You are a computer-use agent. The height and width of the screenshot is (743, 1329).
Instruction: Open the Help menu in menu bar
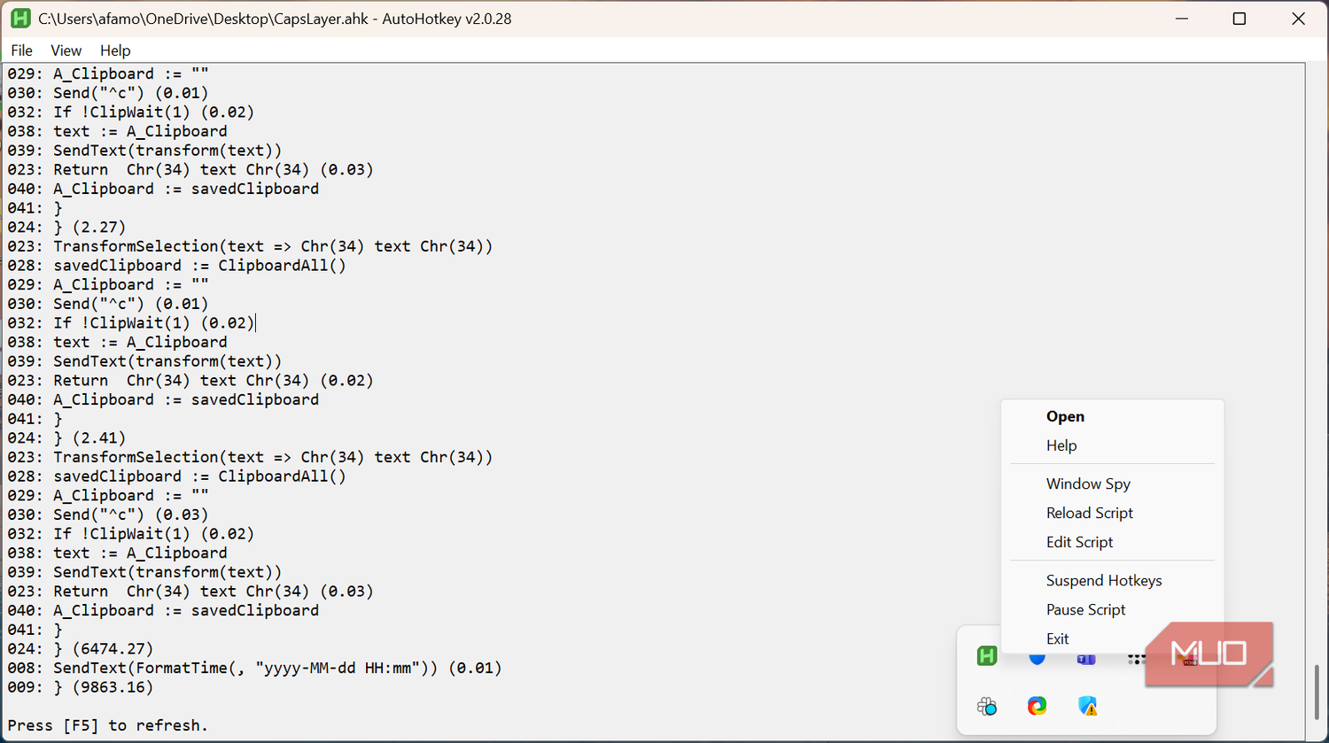(x=115, y=50)
